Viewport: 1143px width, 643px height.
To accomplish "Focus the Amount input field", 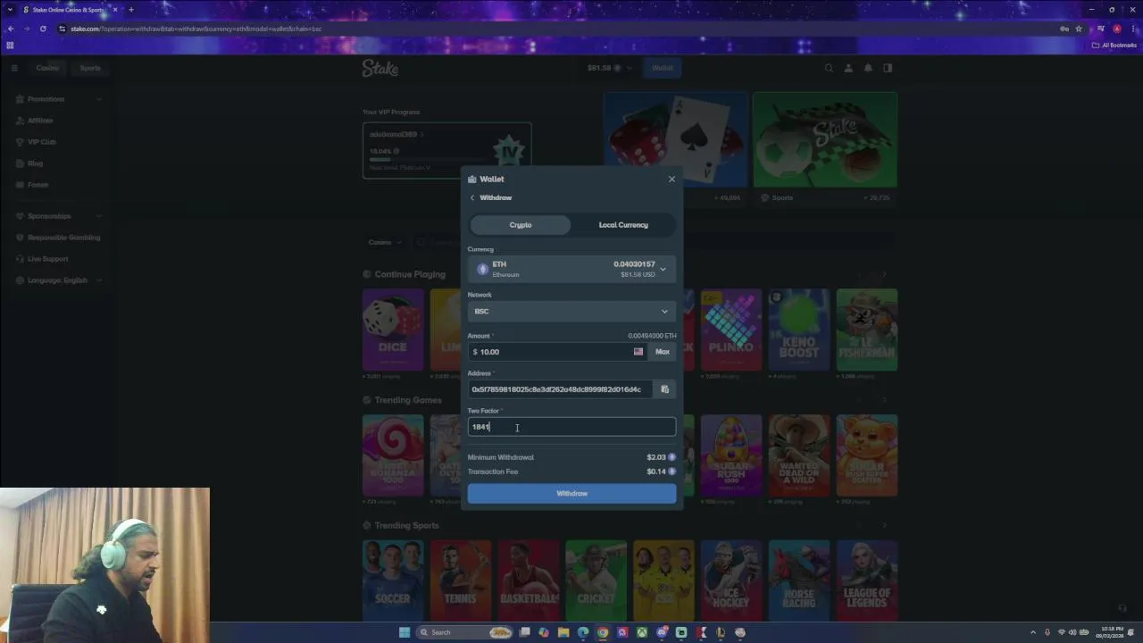I will click(550, 352).
